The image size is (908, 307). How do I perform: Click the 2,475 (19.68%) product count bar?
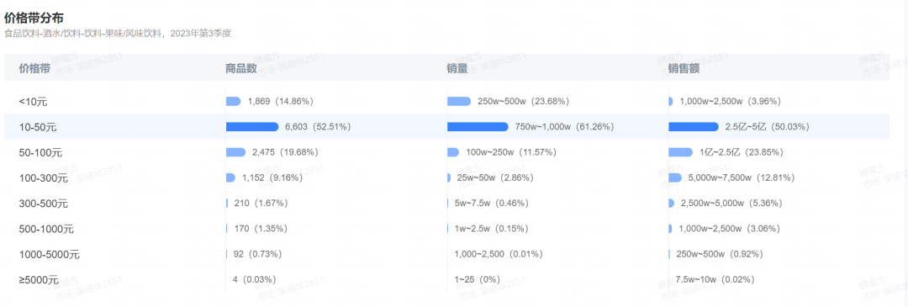click(235, 152)
